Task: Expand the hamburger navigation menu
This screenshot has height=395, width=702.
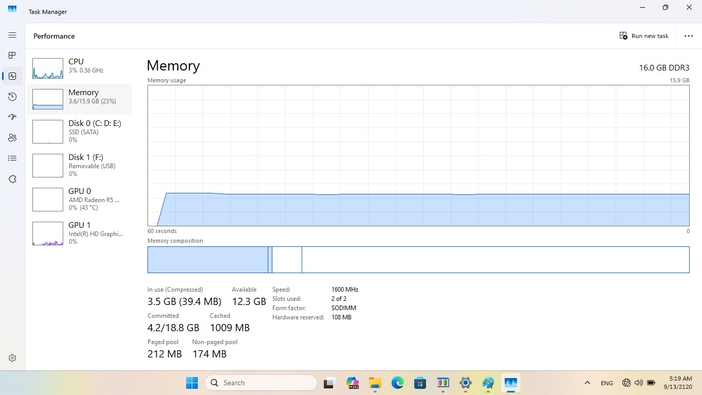Action: (x=12, y=35)
